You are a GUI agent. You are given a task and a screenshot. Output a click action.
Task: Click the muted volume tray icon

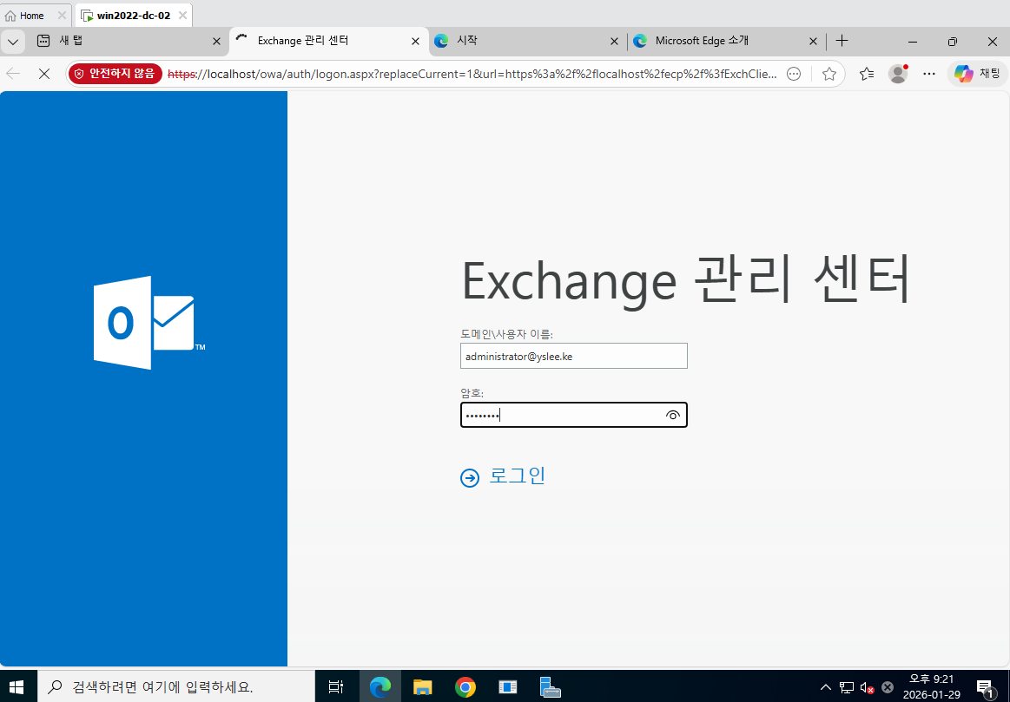867,688
